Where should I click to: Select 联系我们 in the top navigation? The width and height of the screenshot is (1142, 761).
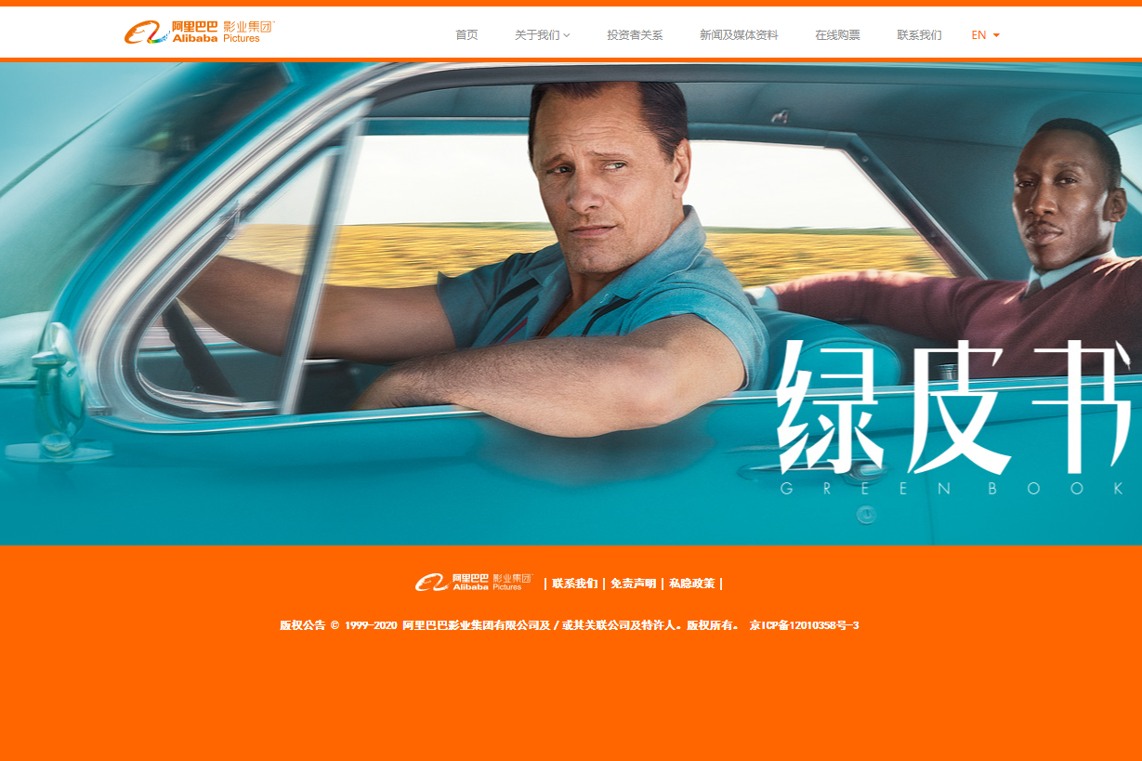(919, 35)
